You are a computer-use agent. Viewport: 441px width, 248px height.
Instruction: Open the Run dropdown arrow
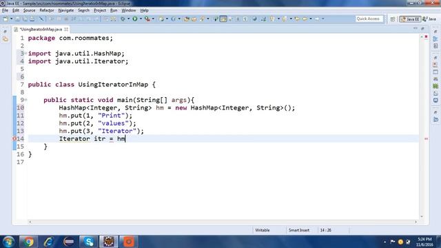point(141,19)
